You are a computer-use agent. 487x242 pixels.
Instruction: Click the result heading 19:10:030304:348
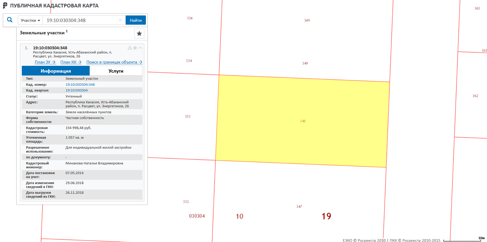tap(50, 48)
